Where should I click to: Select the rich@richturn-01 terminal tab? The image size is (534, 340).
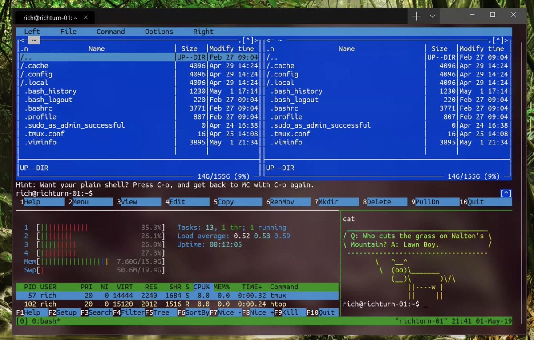(x=54, y=18)
